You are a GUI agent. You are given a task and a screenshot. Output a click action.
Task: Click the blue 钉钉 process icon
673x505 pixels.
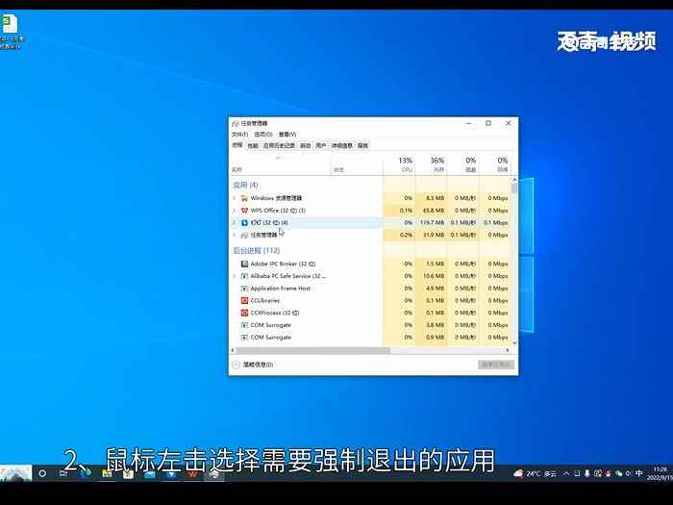244,222
